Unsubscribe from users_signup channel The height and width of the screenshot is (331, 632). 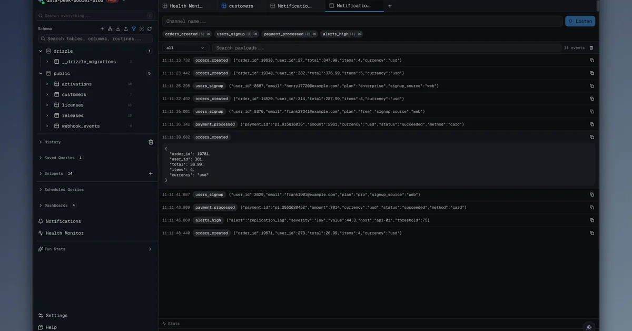(256, 34)
